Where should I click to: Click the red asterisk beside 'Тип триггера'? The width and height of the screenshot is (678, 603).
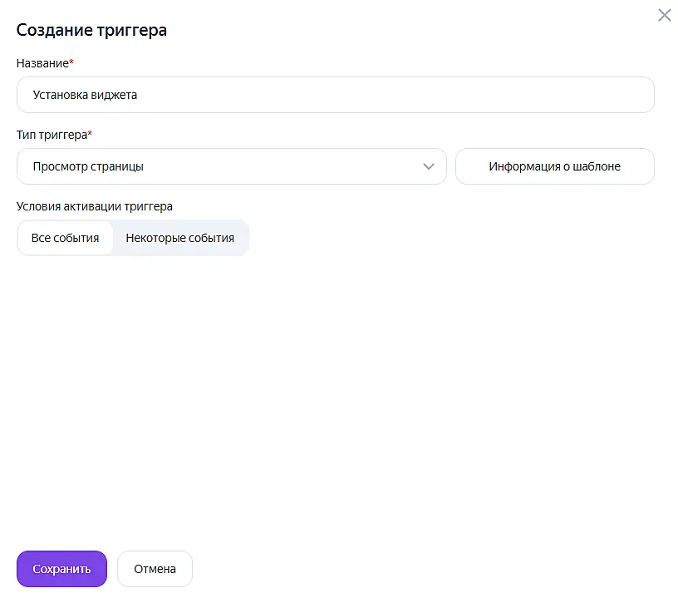pos(90,134)
